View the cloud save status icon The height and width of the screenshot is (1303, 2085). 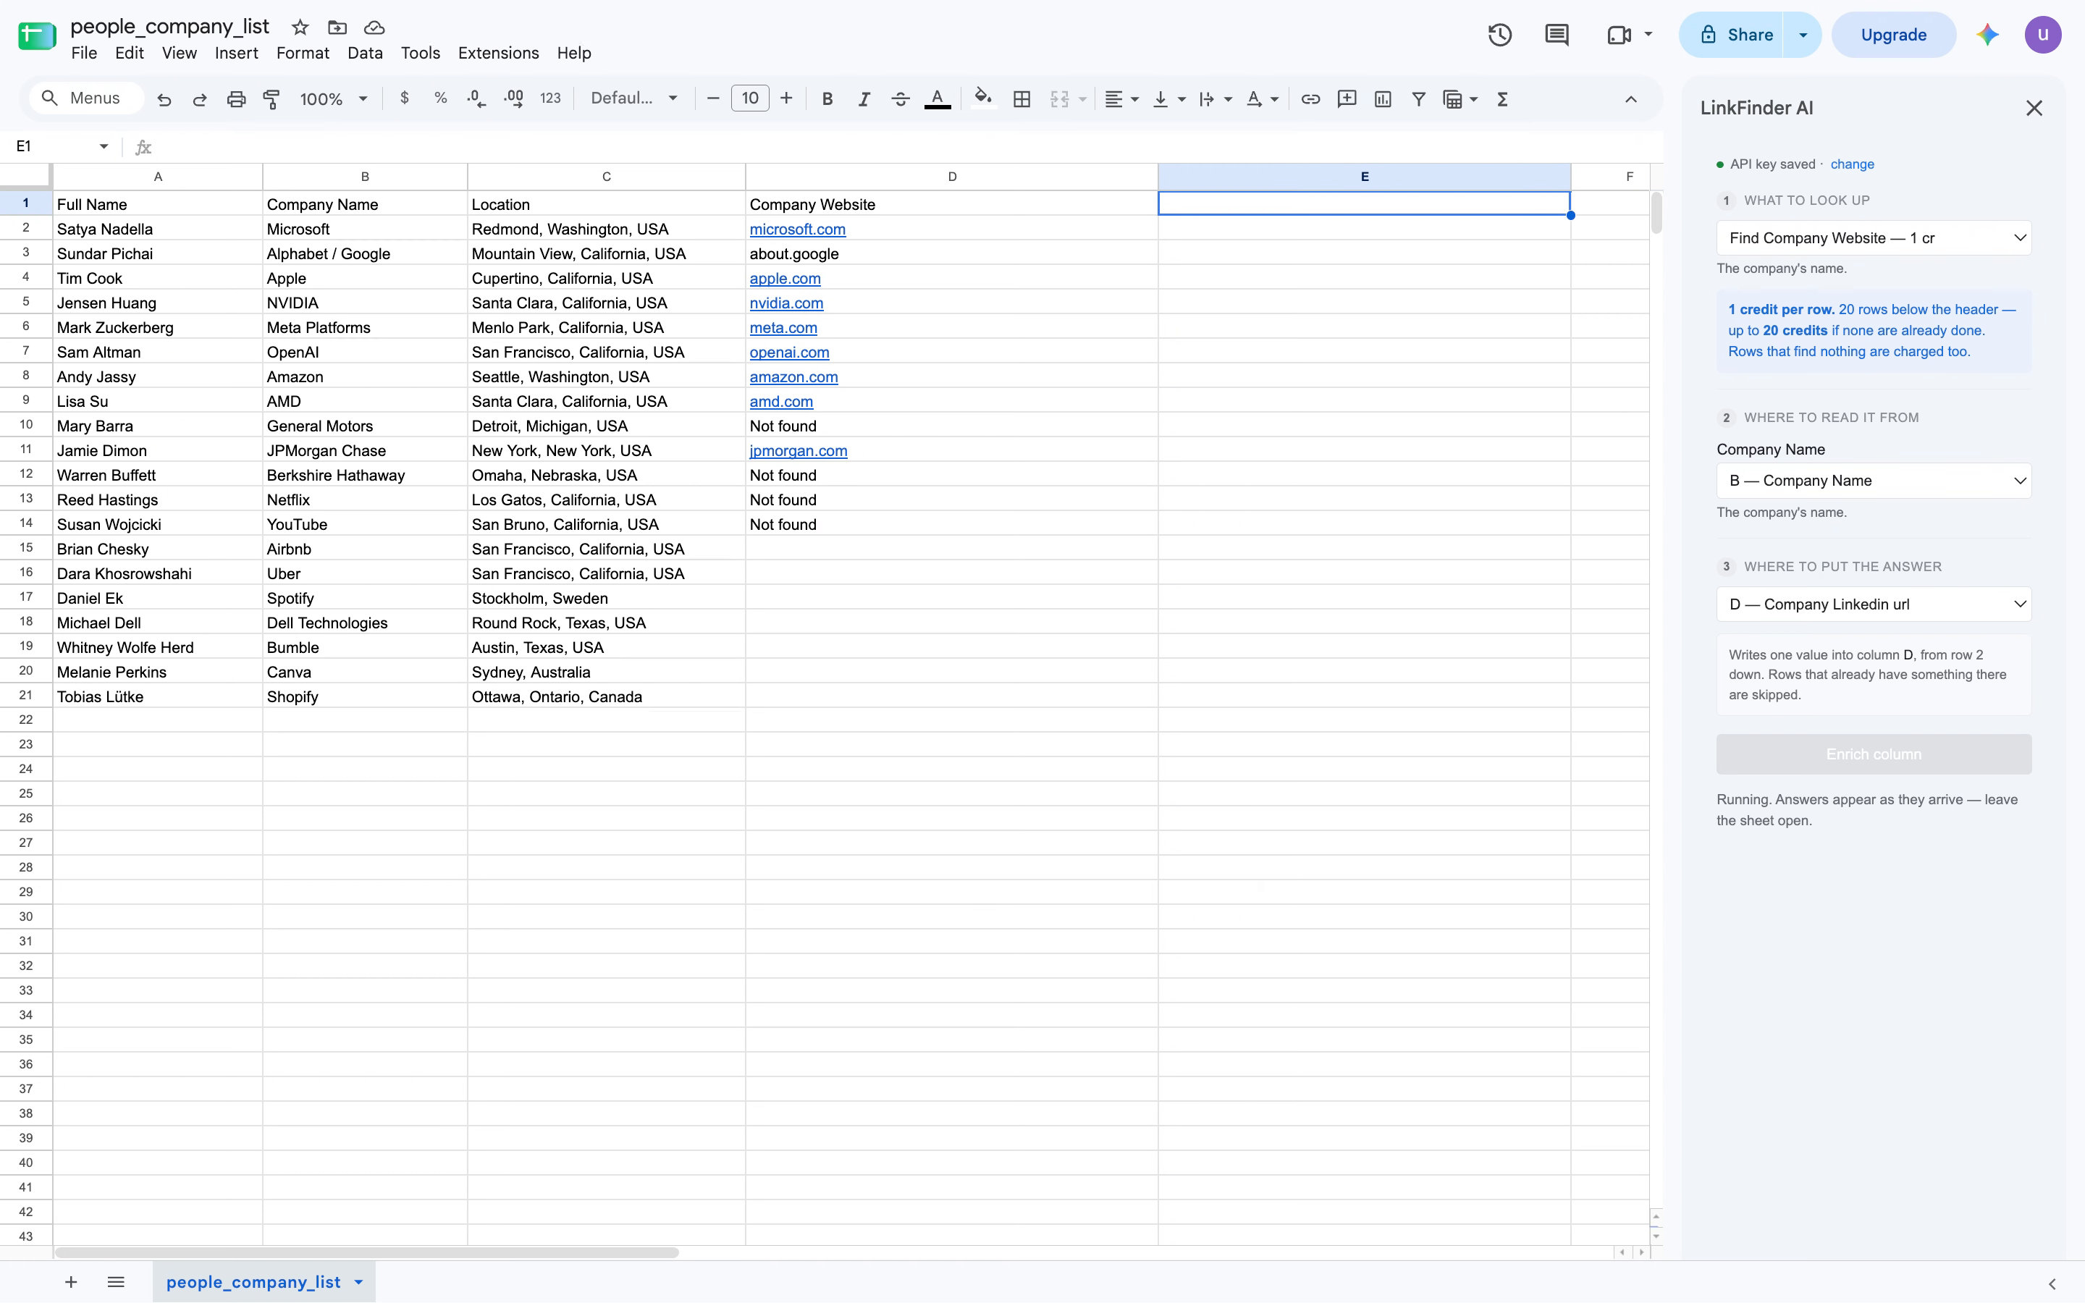click(x=374, y=28)
